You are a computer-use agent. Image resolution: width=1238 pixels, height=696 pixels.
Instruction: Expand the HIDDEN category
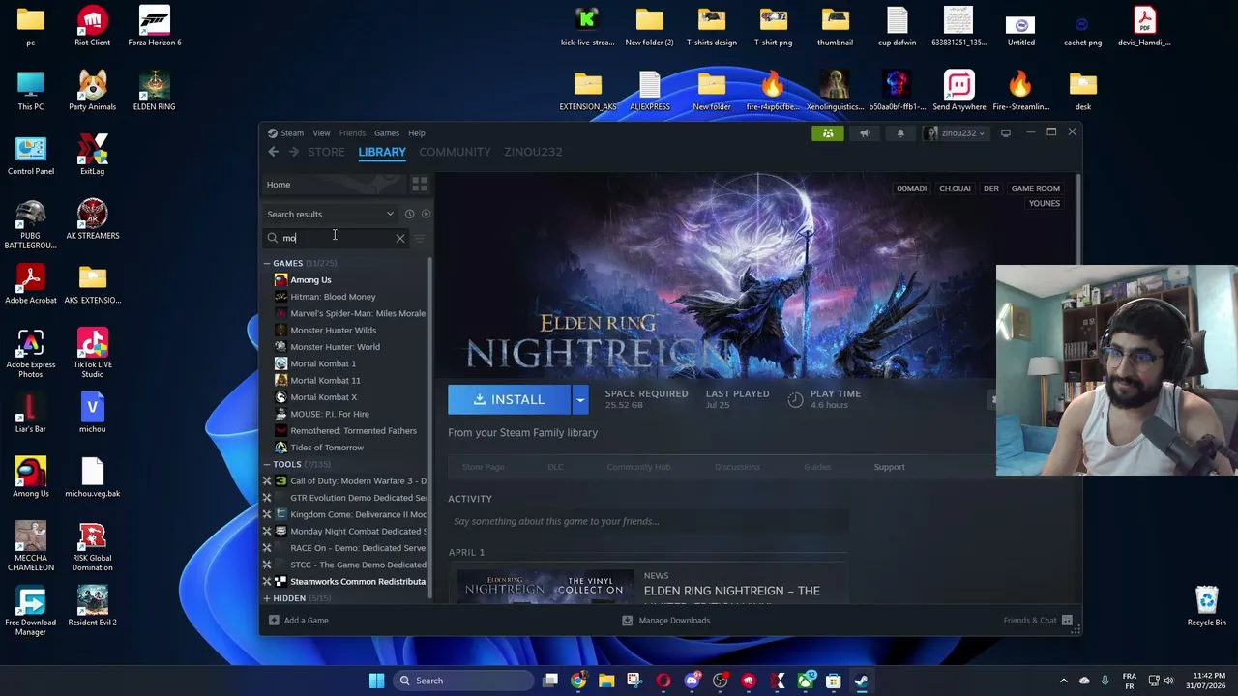tap(267, 598)
